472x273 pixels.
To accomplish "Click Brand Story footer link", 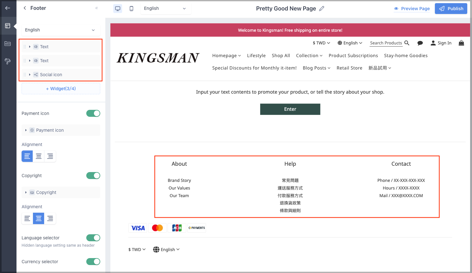I will click(179, 180).
